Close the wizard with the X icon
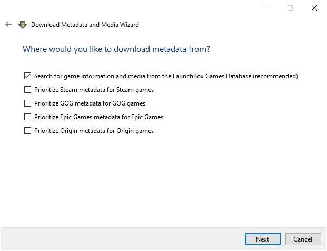 coord(314,8)
